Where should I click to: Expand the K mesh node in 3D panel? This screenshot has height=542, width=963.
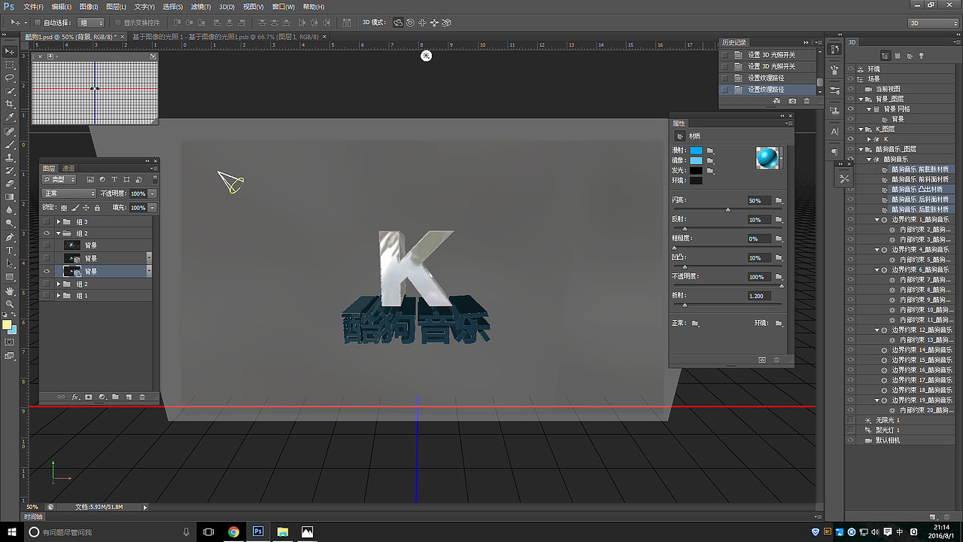pyautogui.click(x=869, y=139)
